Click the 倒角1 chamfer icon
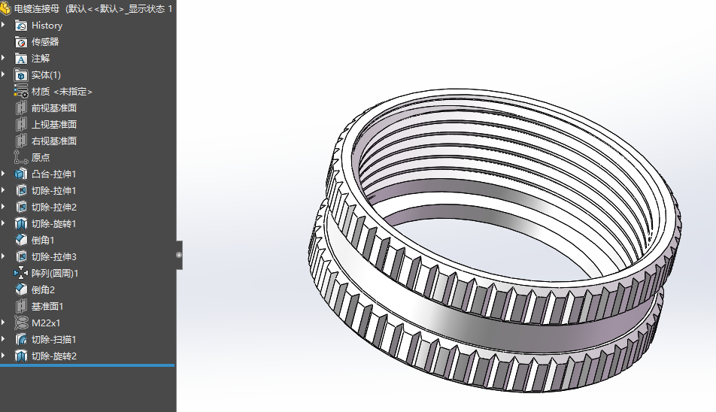Viewport: 716px width, 412px height. coord(21,240)
